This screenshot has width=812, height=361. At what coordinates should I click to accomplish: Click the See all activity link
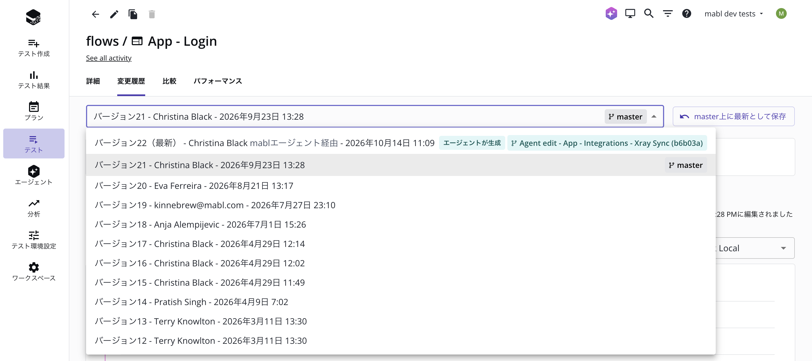[x=109, y=58]
